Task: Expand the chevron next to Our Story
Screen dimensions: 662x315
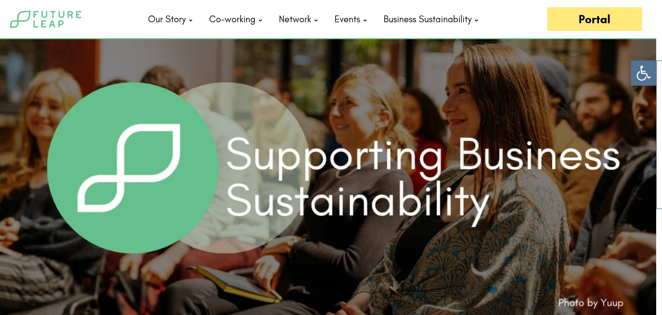Action: click(x=190, y=20)
